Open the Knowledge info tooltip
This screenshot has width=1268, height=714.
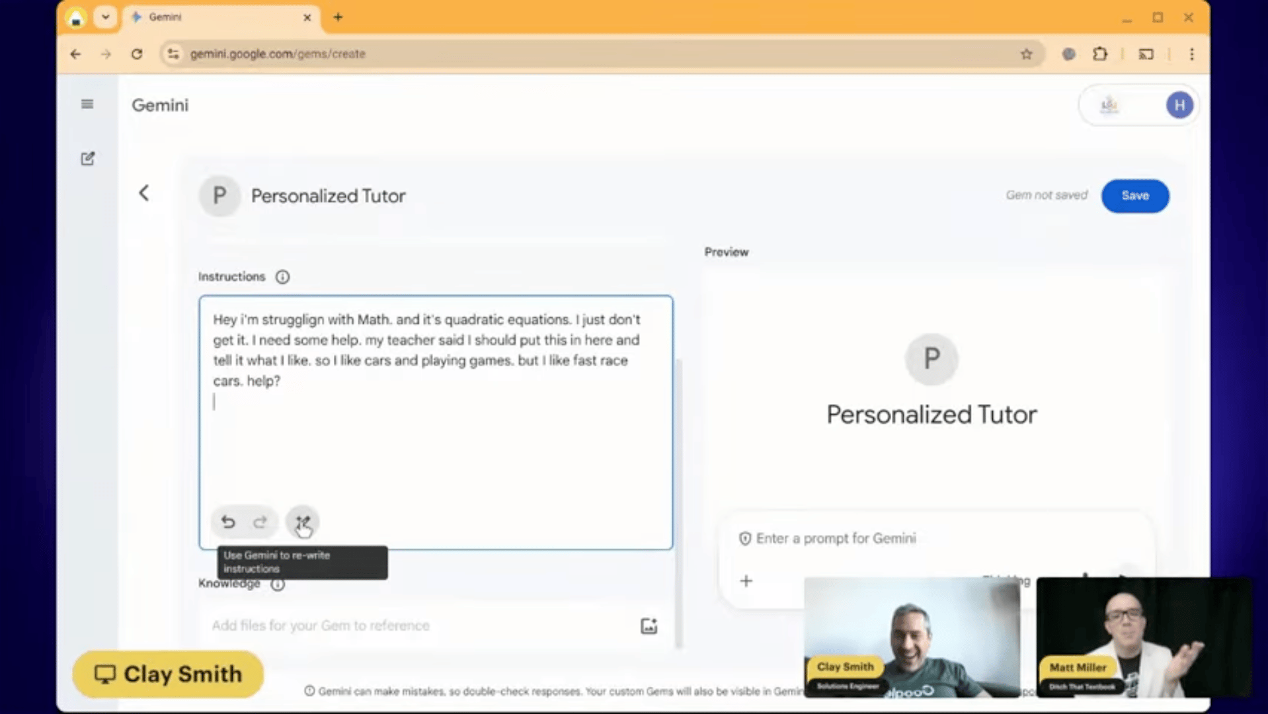point(278,584)
